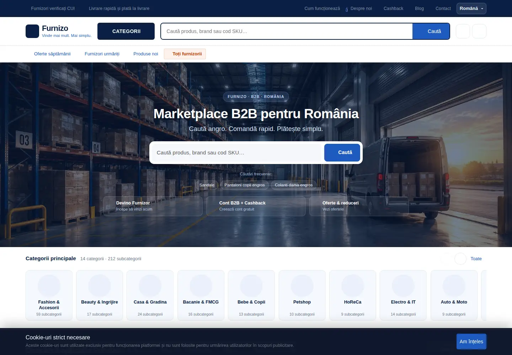Click the 14 categorii · 212 subcategorii text
The image size is (512, 355).
[x=111, y=259]
